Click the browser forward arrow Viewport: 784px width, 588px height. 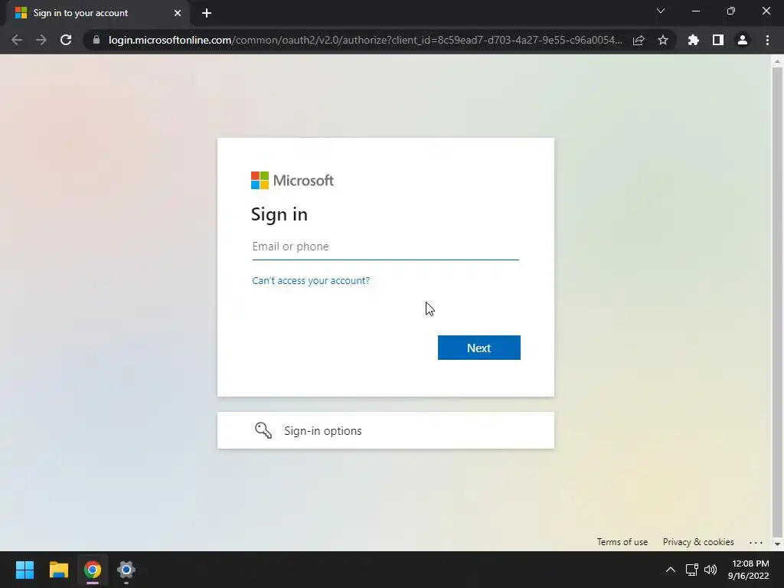(41, 40)
